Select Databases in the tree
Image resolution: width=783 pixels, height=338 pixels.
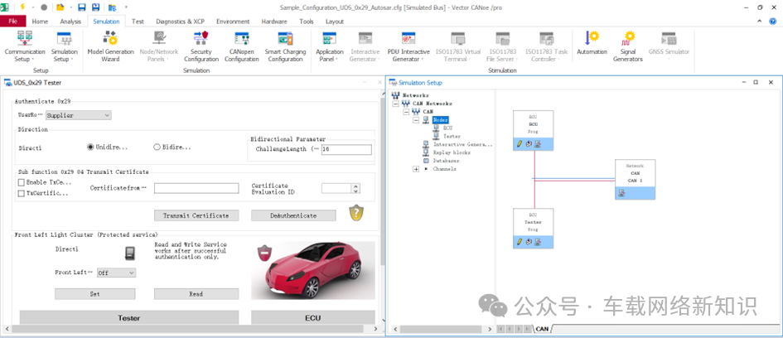[446, 161]
